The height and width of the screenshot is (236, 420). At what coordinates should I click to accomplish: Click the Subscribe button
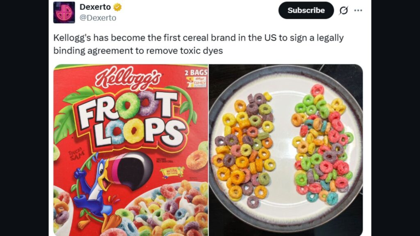[x=306, y=10]
